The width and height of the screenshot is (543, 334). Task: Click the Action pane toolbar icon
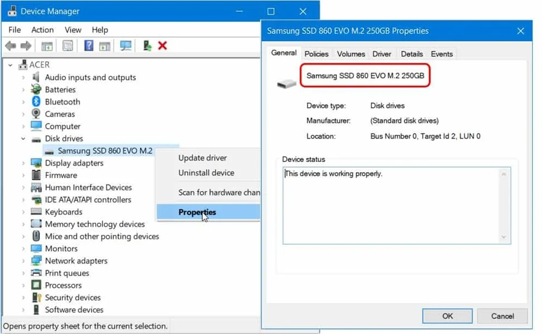[x=105, y=46]
